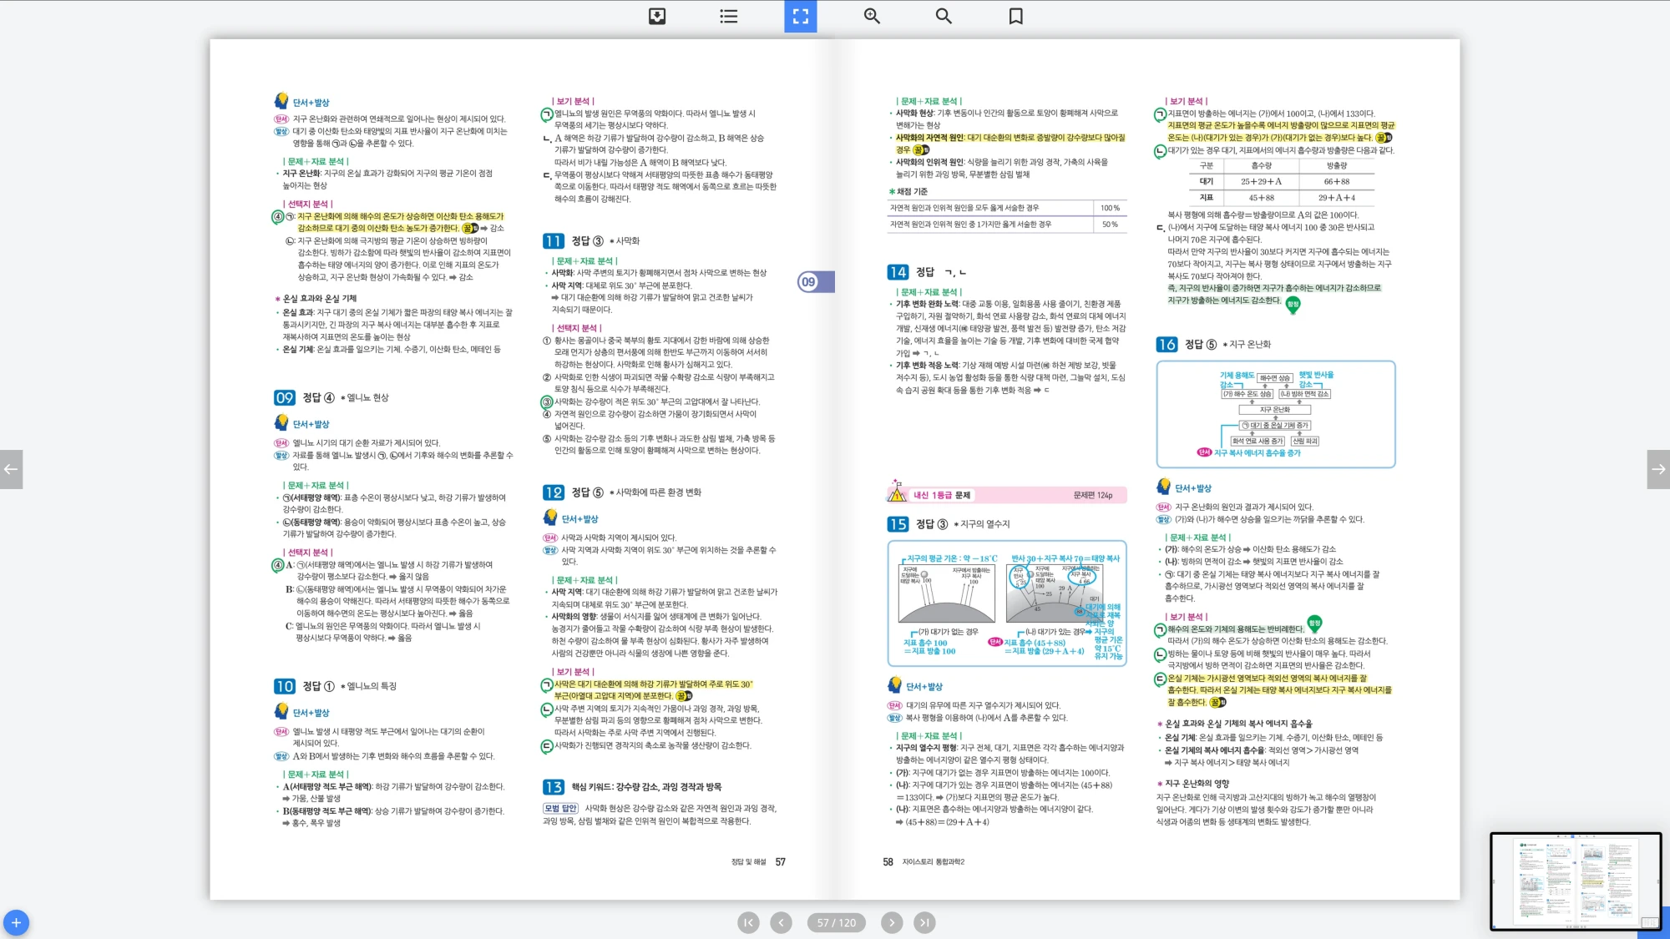Jump to the last page
This screenshot has width=1670, height=939.
pyautogui.click(x=924, y=922)
